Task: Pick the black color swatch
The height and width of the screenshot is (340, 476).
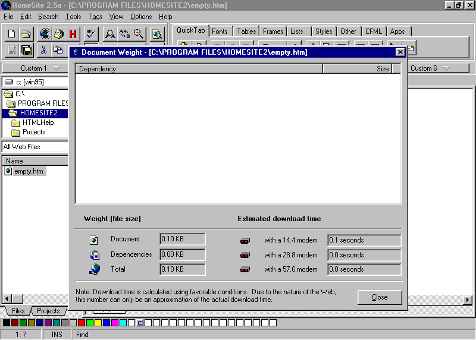Action: (7, 323)
